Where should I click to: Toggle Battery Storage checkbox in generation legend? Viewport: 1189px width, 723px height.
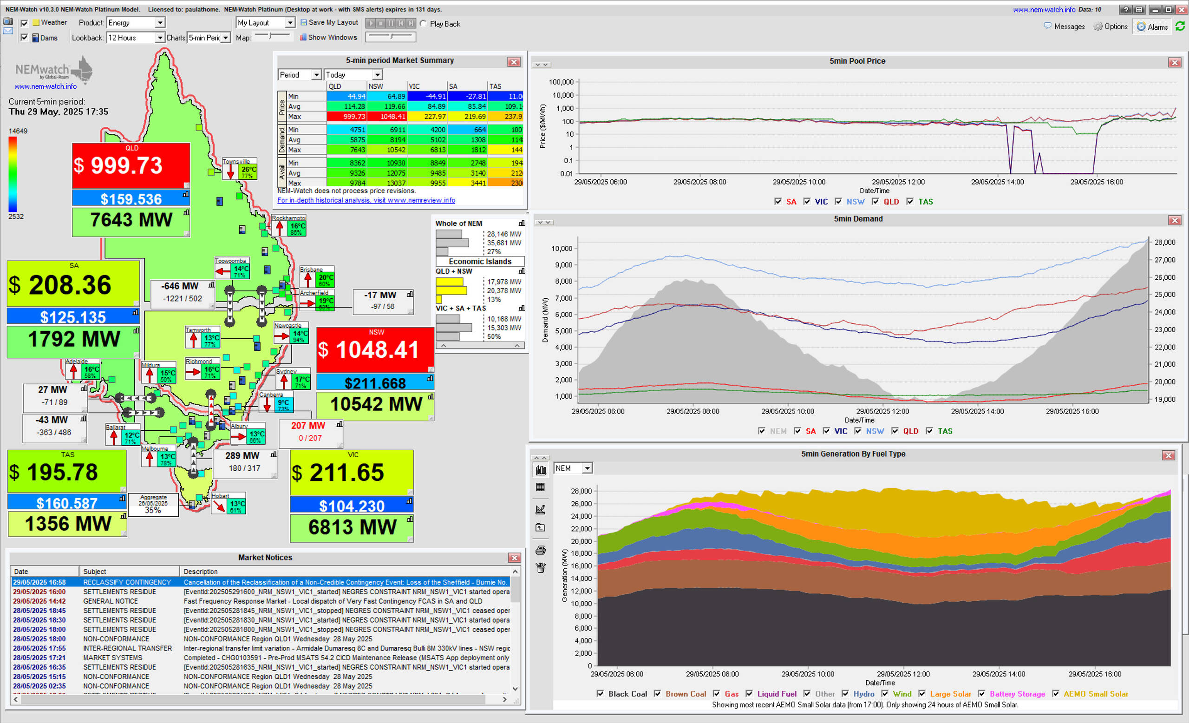[981, 694]
